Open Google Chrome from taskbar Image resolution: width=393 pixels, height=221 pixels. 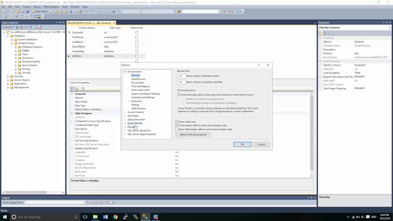(115, 217)
